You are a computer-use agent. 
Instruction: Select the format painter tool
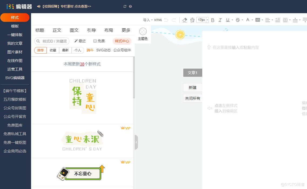click(193, 20)
